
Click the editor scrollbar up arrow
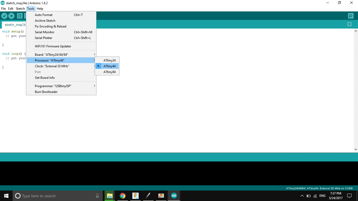[x=356, y=31]
